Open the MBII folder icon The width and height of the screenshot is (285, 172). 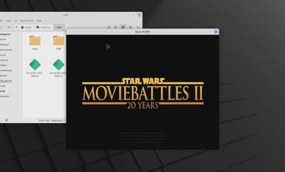click(x=58, y=41)
